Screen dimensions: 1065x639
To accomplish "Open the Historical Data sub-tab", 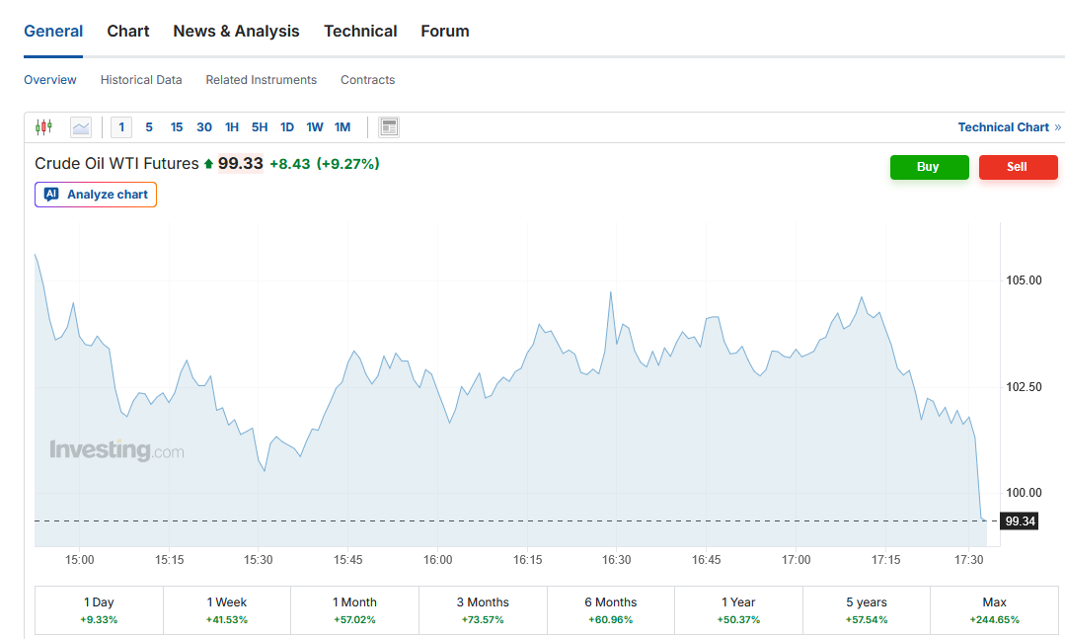I will point(141,80).
